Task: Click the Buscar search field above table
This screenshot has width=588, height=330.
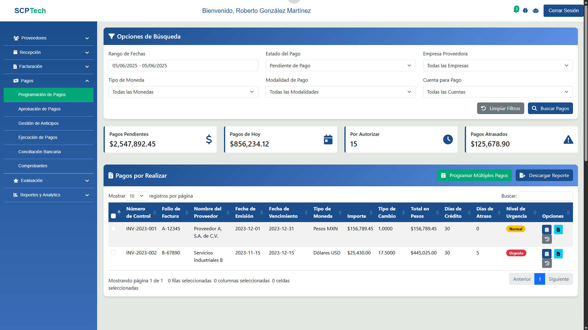Action: (x=546, y=196)
